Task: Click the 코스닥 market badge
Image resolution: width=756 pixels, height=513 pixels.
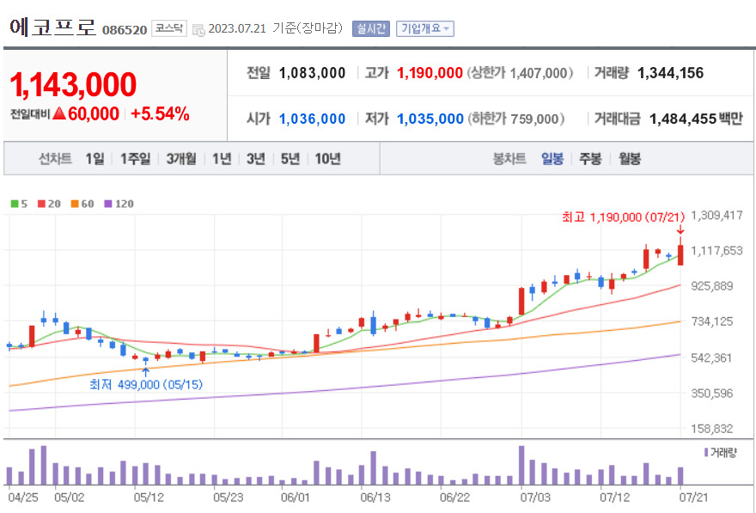Action: tap(168, 28)
